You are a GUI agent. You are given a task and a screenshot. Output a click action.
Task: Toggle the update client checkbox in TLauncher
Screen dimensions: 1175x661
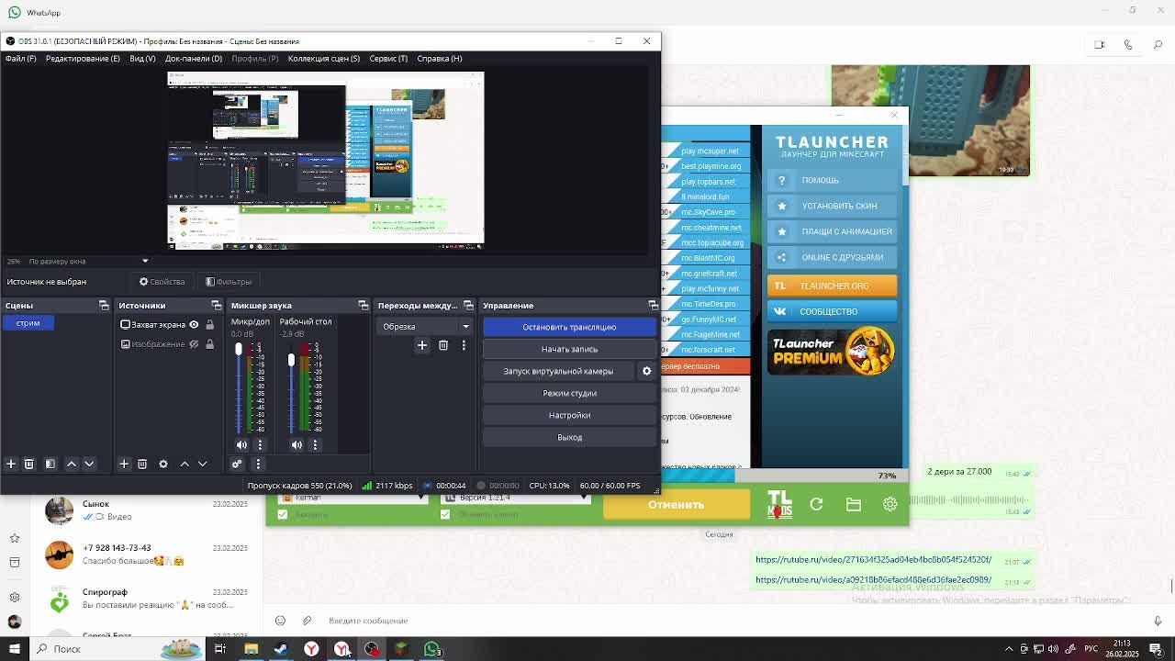coord(445,514)
